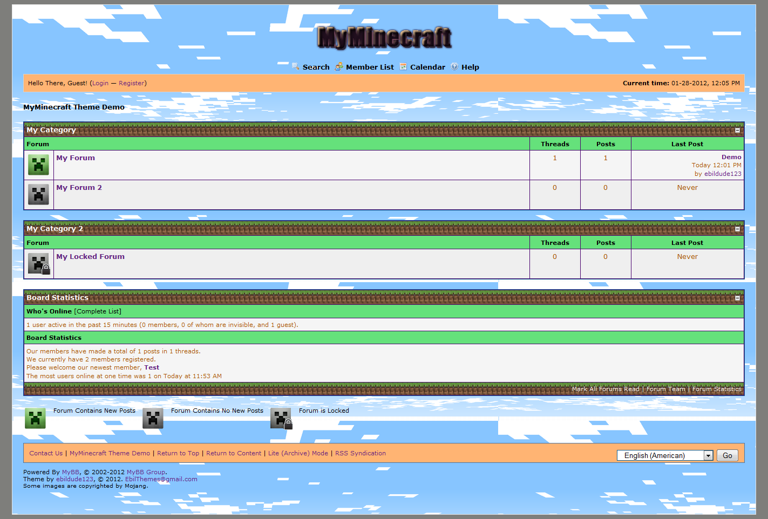The image size is (768, 519).
Task: Click Mark All Forums Read
Action: click(606, 389)
